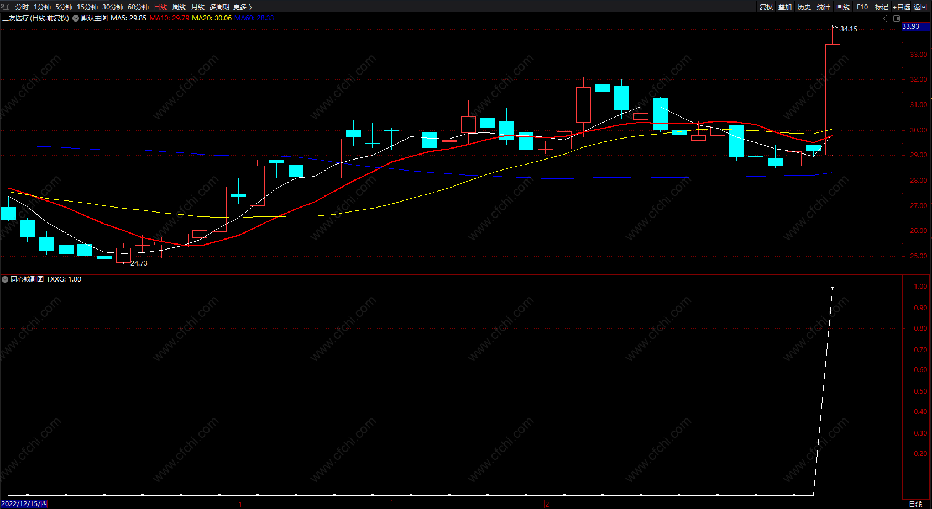Click the TXXG line peak point at 1.00
Image resolution: width=932 pixels, height=509 pixels.
[x=832, y=287]
